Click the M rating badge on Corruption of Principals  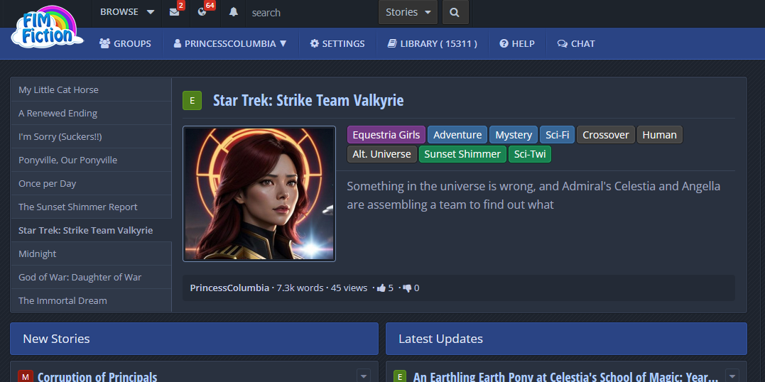(26, 376)
